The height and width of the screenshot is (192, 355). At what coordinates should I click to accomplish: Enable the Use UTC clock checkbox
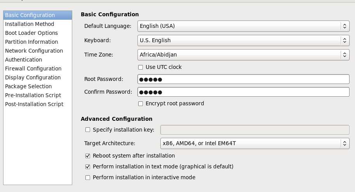141,67
